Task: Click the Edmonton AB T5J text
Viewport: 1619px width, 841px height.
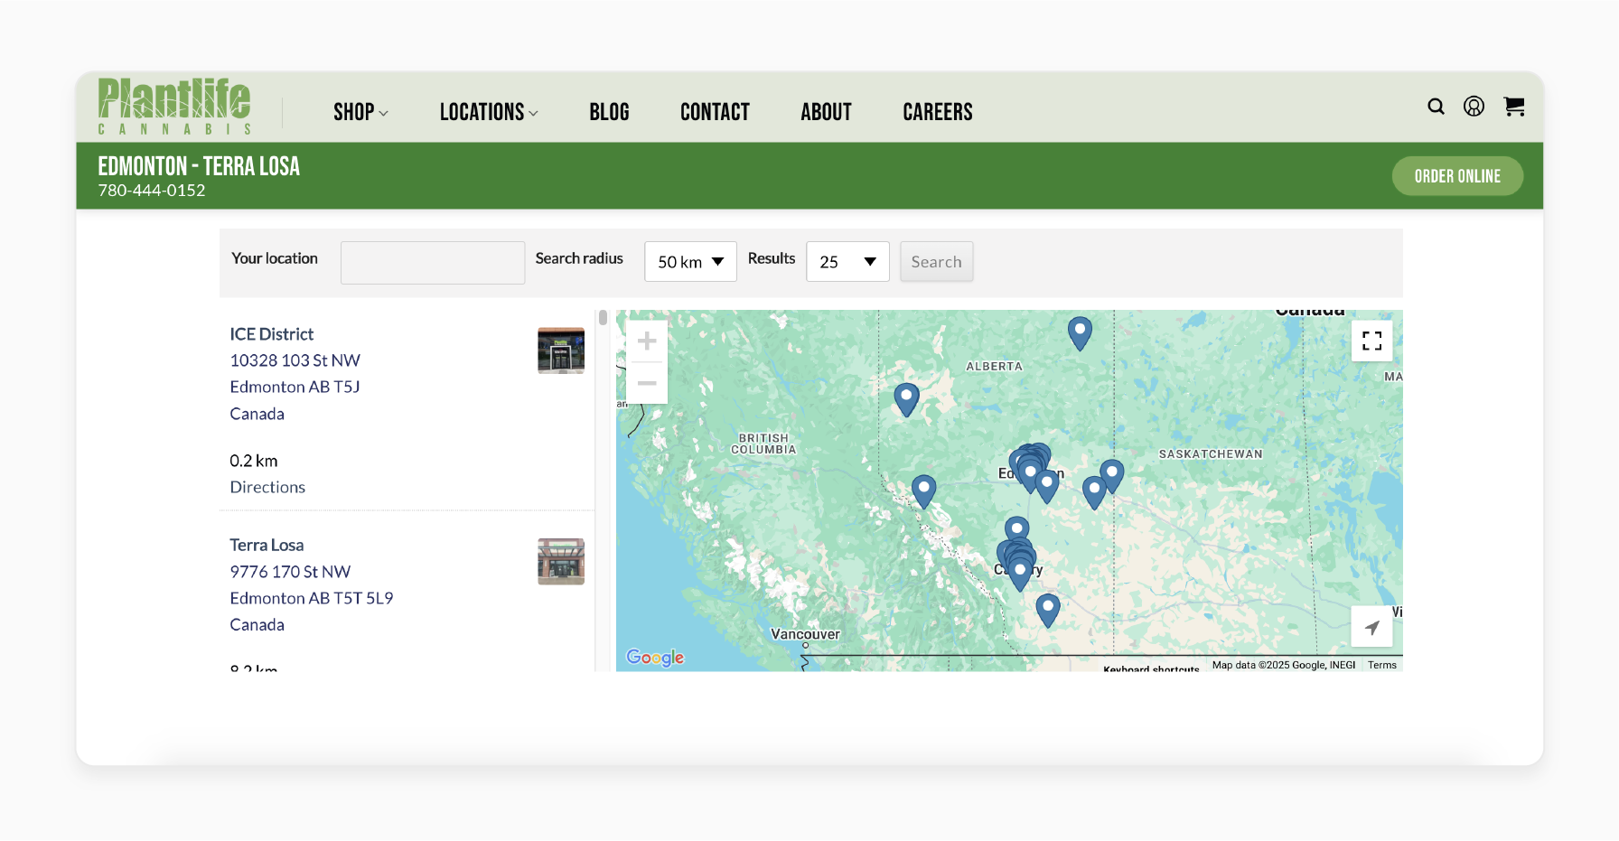Action: coord(295,387)
